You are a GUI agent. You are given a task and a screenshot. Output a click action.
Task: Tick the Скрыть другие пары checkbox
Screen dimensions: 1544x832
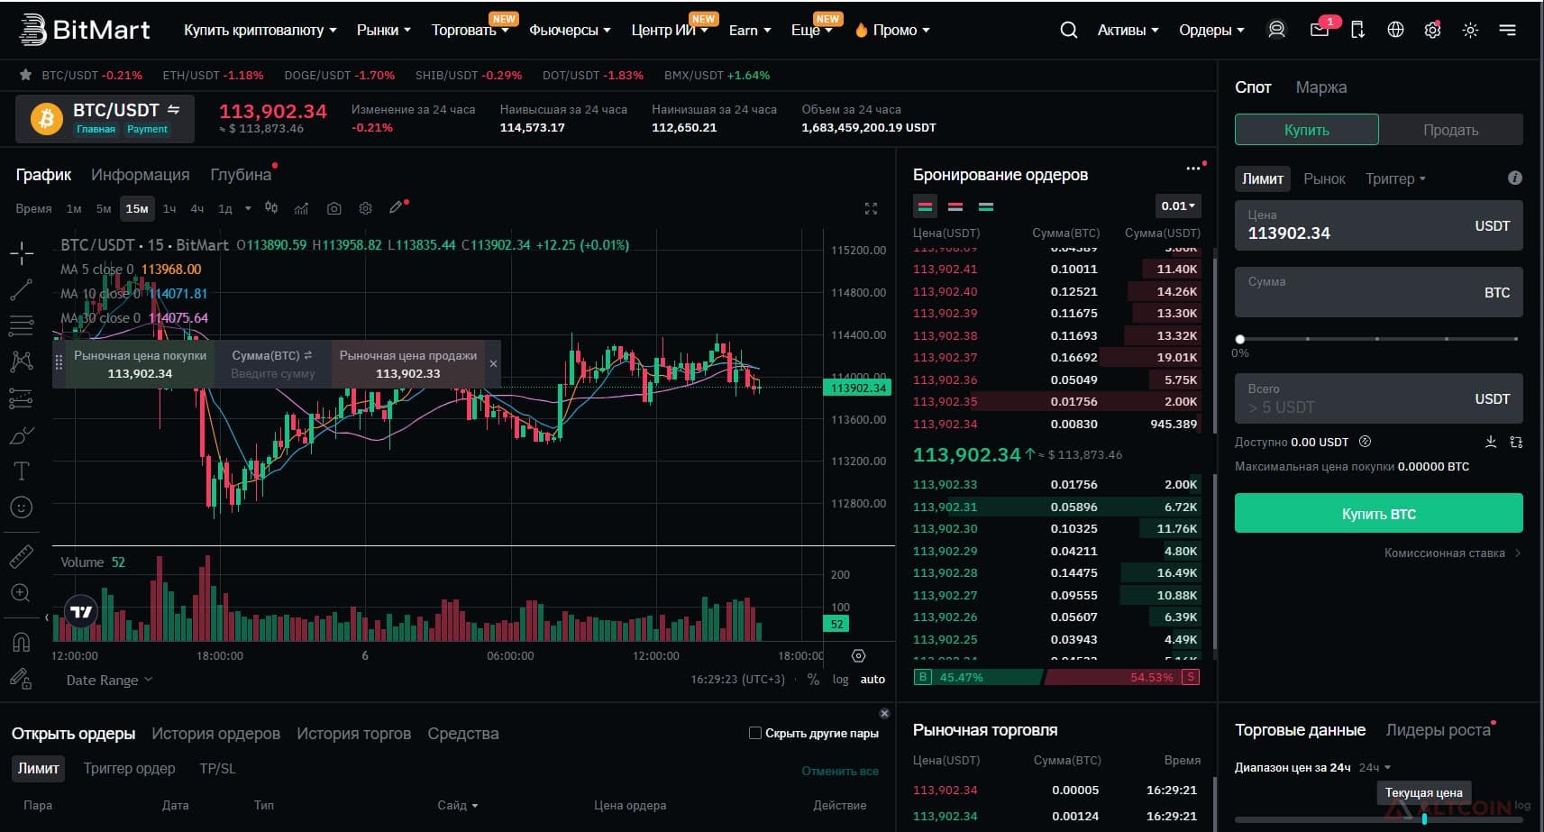tap(755, 733)
